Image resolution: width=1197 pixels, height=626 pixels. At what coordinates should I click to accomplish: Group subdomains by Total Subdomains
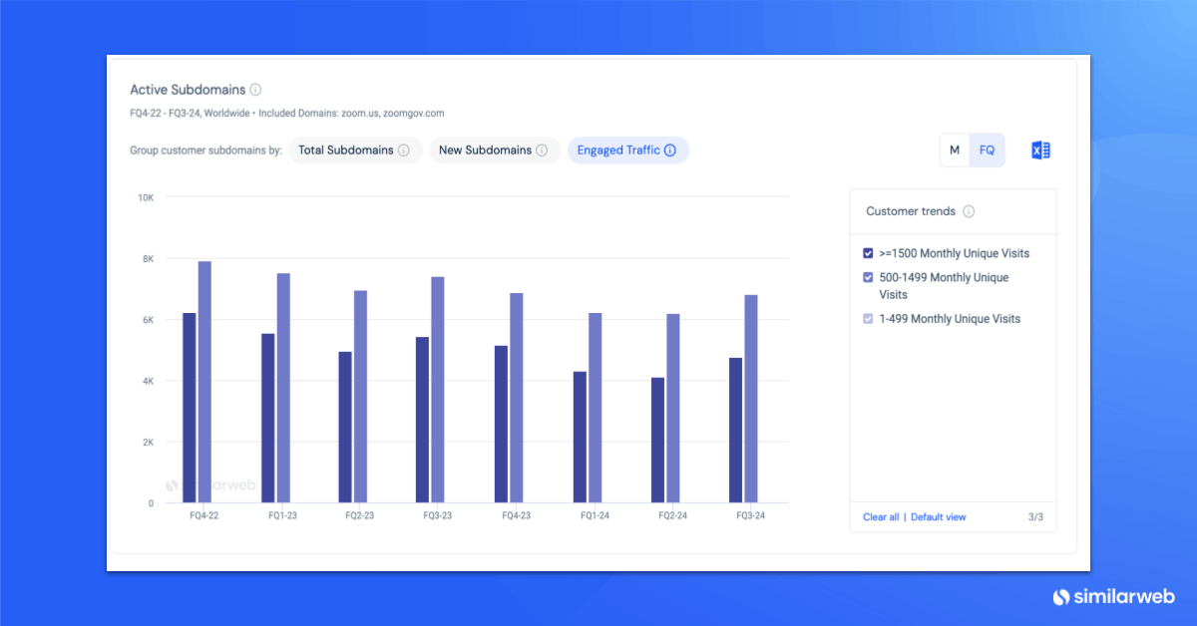click(x=348, y=150)
